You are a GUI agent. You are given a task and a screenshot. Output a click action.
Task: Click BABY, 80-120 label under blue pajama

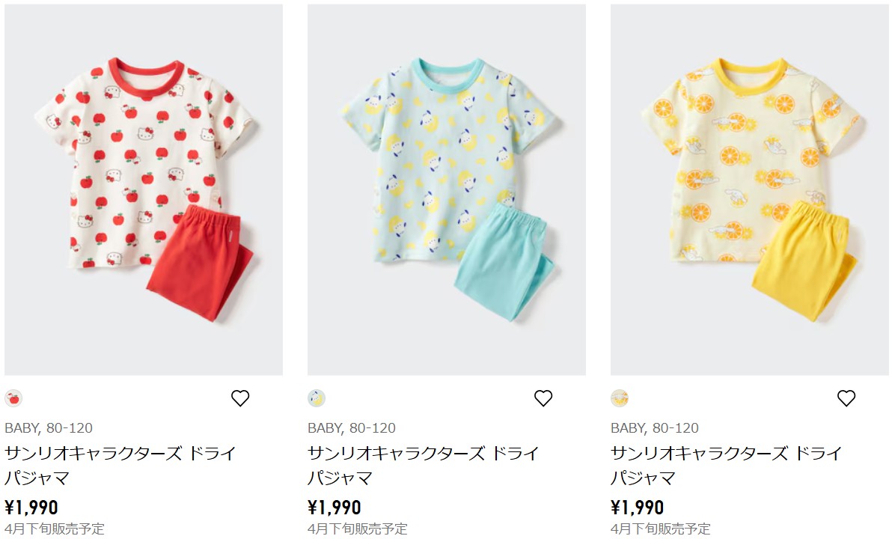[352, 428]
